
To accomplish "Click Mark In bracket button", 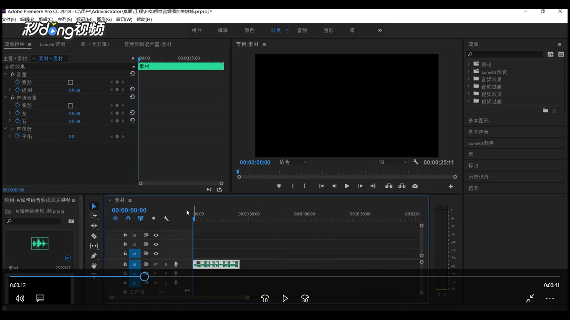I will pyautogui.click(x=293, y=186).
